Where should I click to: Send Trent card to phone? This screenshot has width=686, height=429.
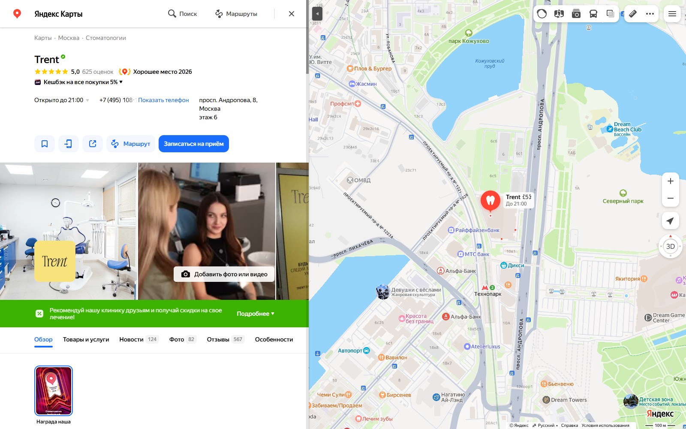(x=69, y=144)
